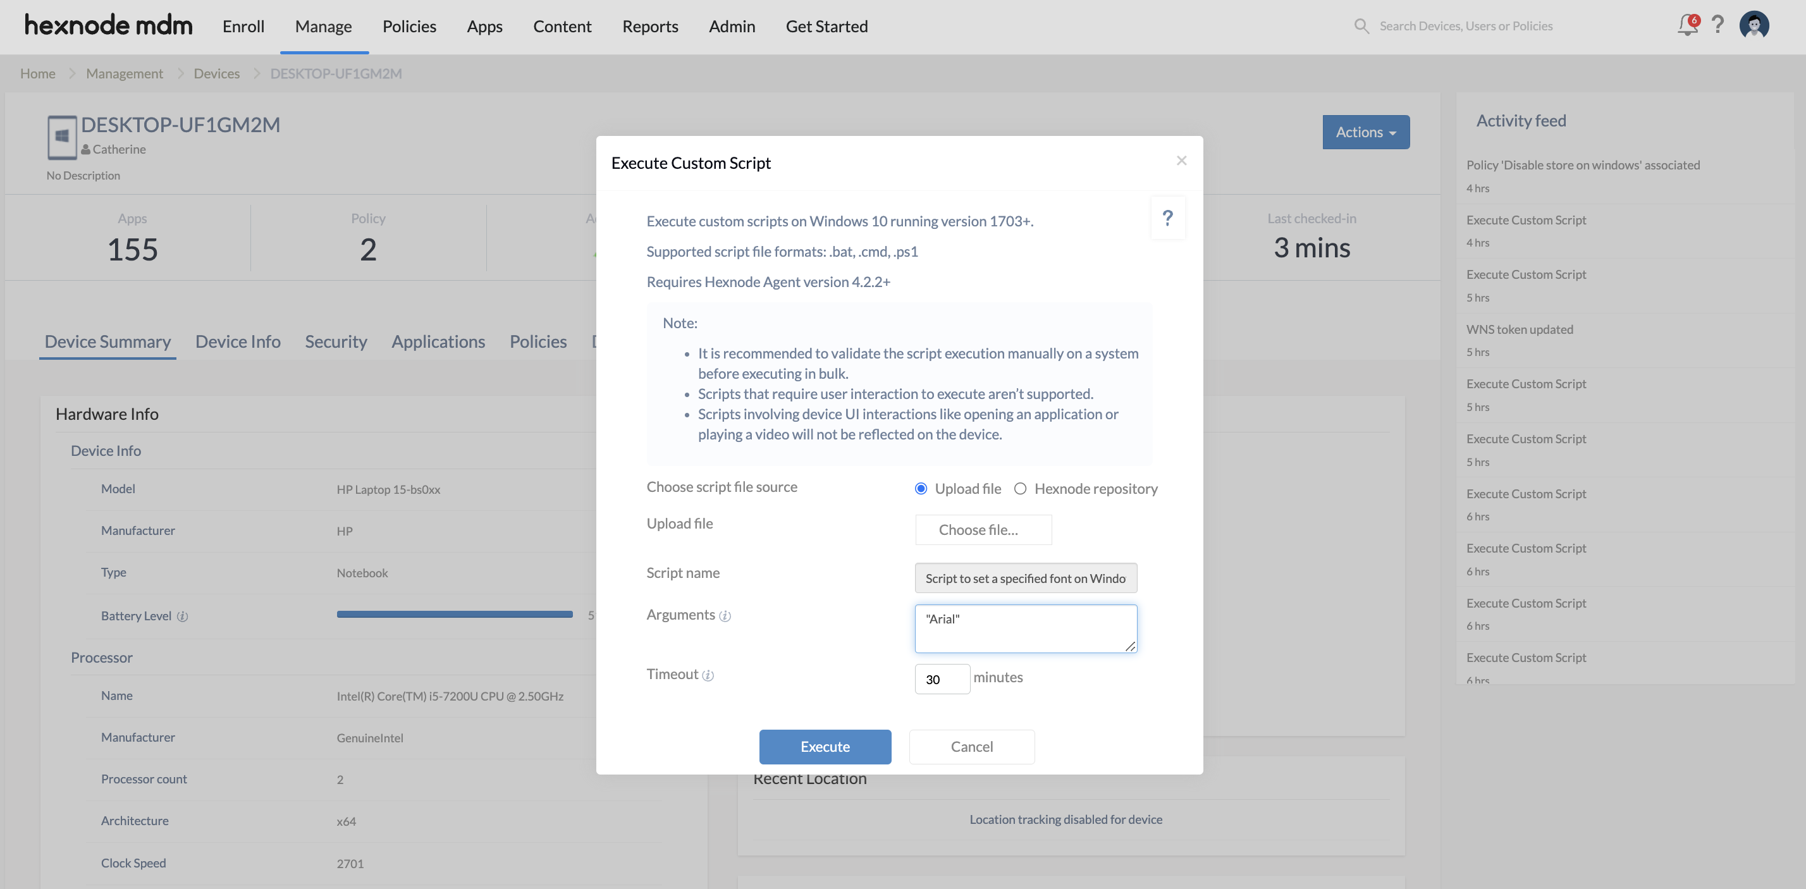The image size is (1806, 889).
Task: Click the Last checked-in 3 mins value
Action: coord(1311,247)
